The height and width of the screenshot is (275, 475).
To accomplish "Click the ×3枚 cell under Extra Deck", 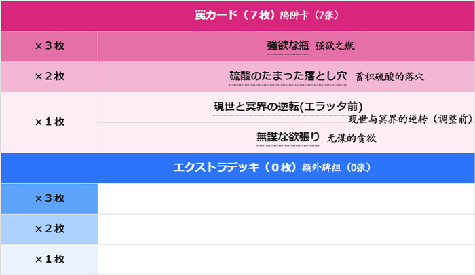I will coord(49,198).
